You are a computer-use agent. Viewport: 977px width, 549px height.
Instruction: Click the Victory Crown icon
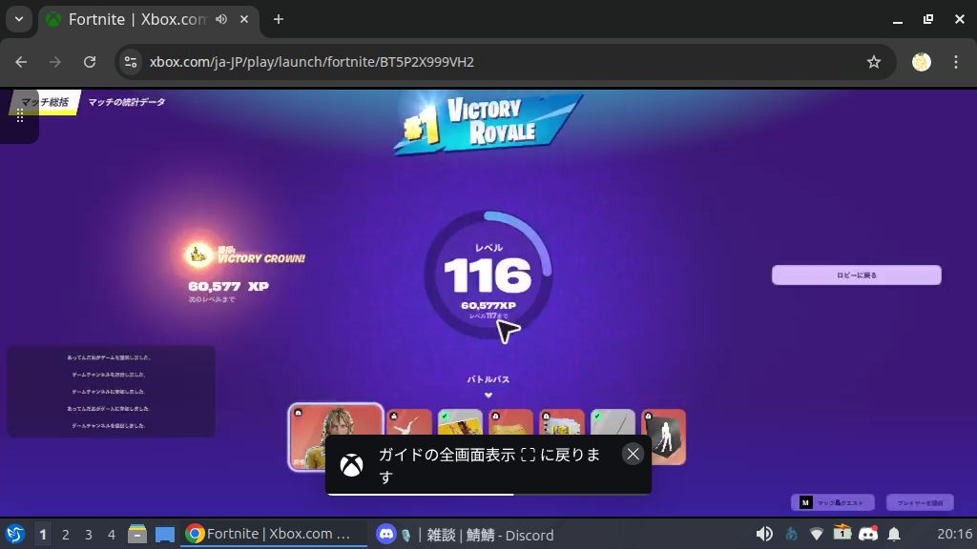(198, 254)
